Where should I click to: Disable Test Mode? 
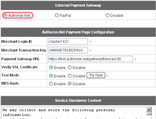[x=70, y=76]
